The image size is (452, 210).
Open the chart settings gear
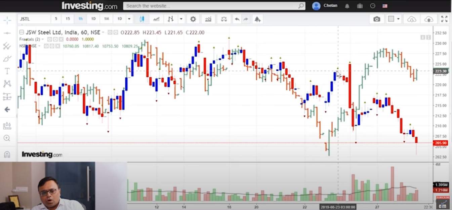(x=193, y=19)
